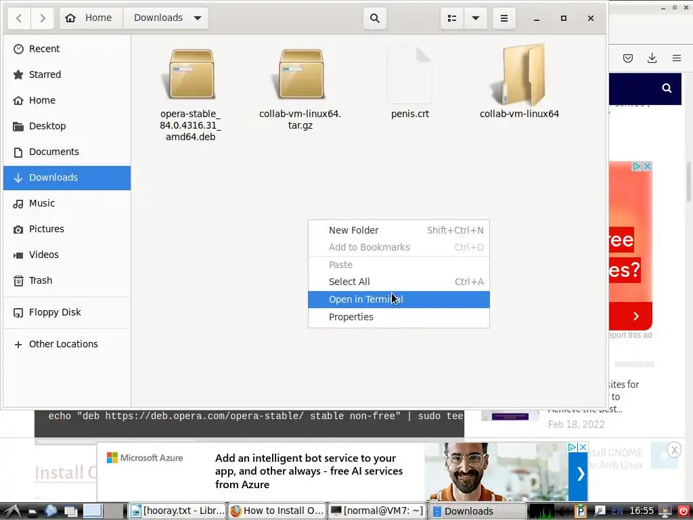The height and width of the screenshot is (520, 693).
Task: Open Other Locations in the sidebar
Action: click(67, 344)
